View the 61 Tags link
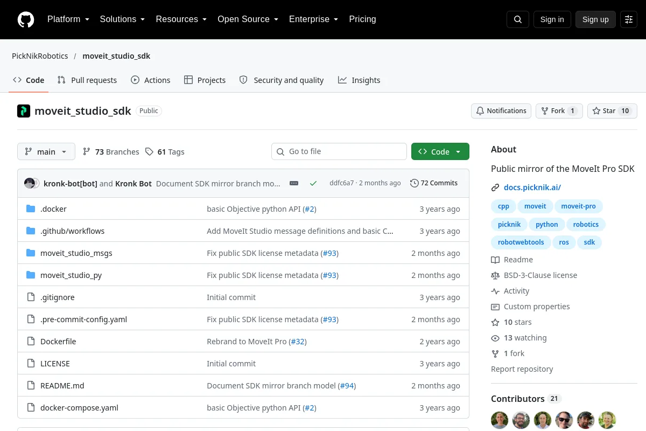Viewport: 646px width, 431px height. coord(165,152)
